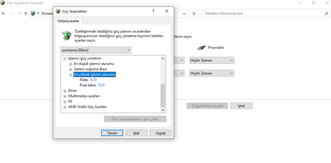Click the up arrow in Control Panel window
331x163 pixels.
click(x=26, y=14)
